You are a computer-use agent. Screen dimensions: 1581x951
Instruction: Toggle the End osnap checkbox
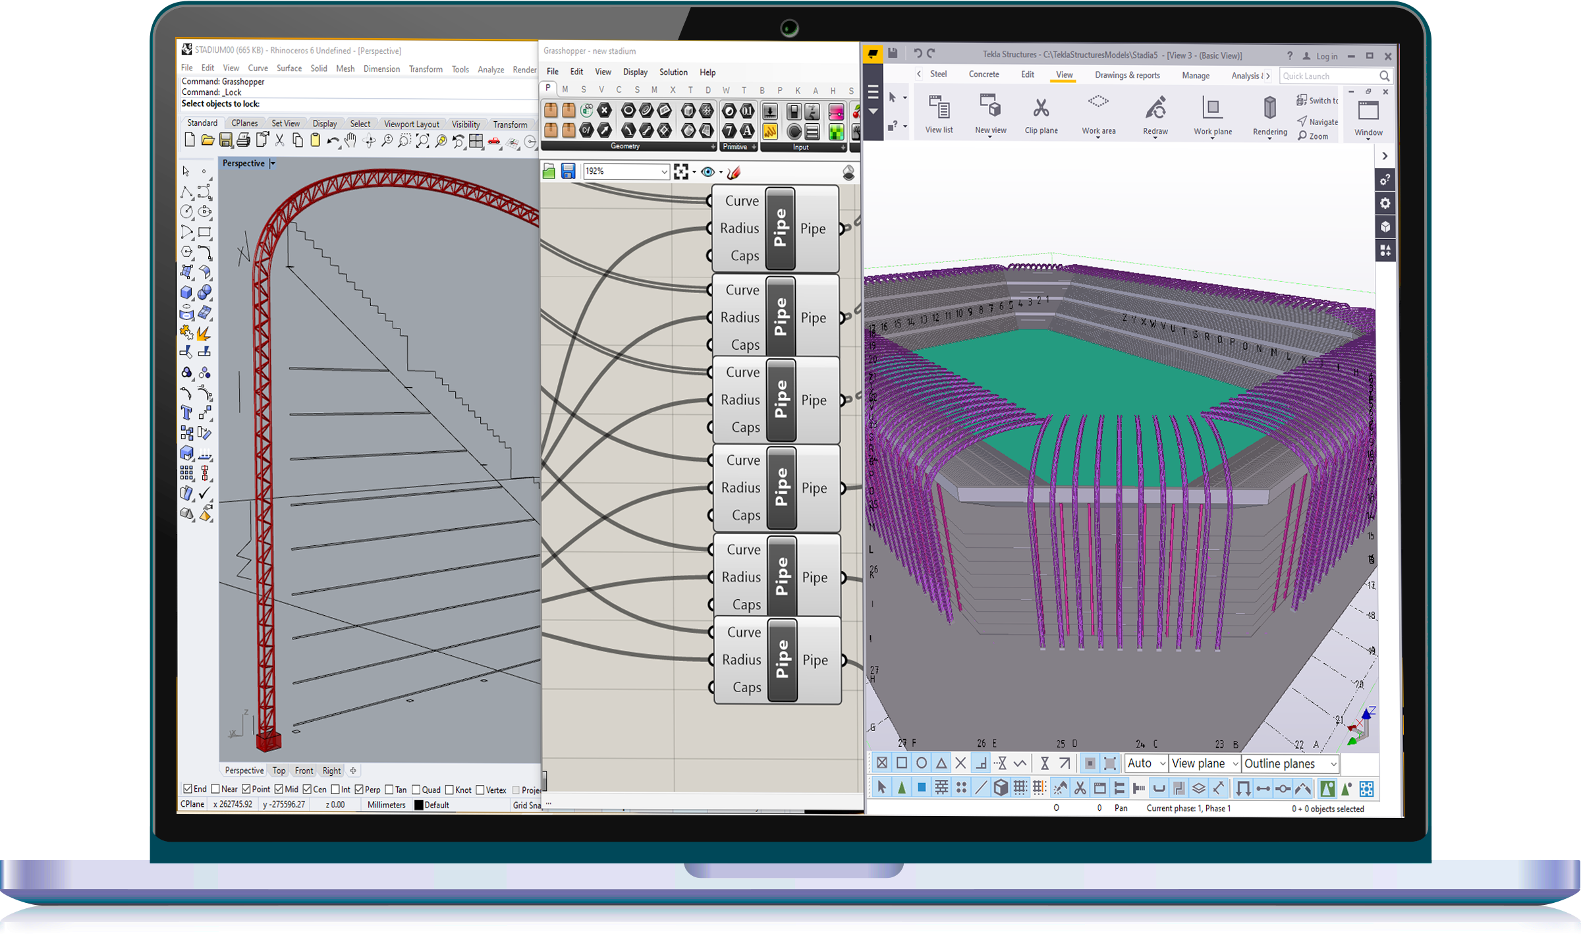pos(188,789)
